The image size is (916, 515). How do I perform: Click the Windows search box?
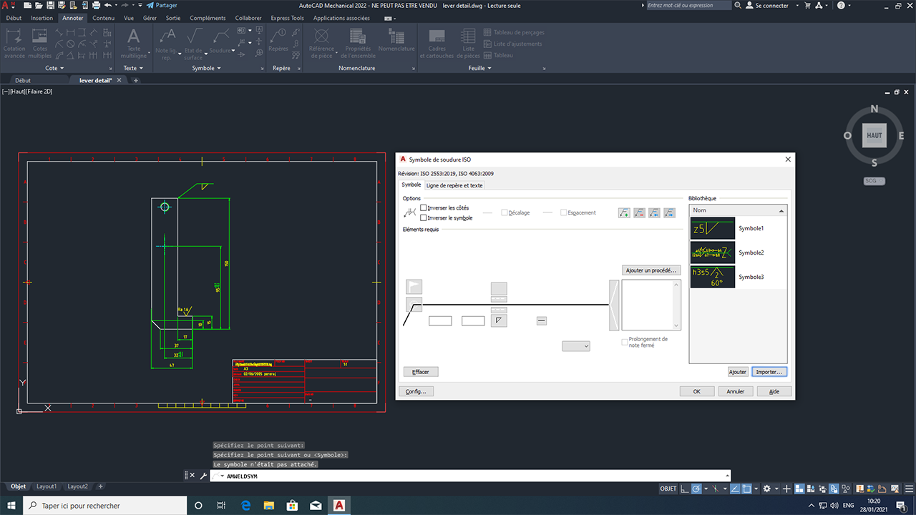pyautogui.click(x=104, y=506)
